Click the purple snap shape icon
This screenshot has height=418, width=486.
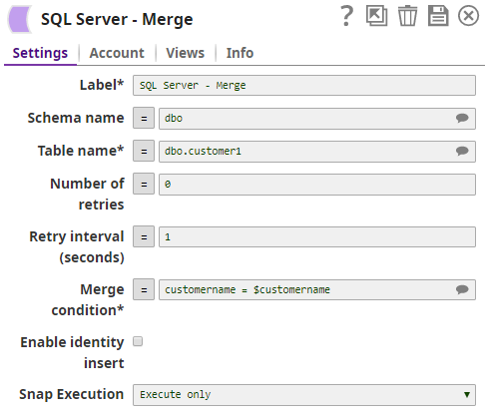pos(20,19)
